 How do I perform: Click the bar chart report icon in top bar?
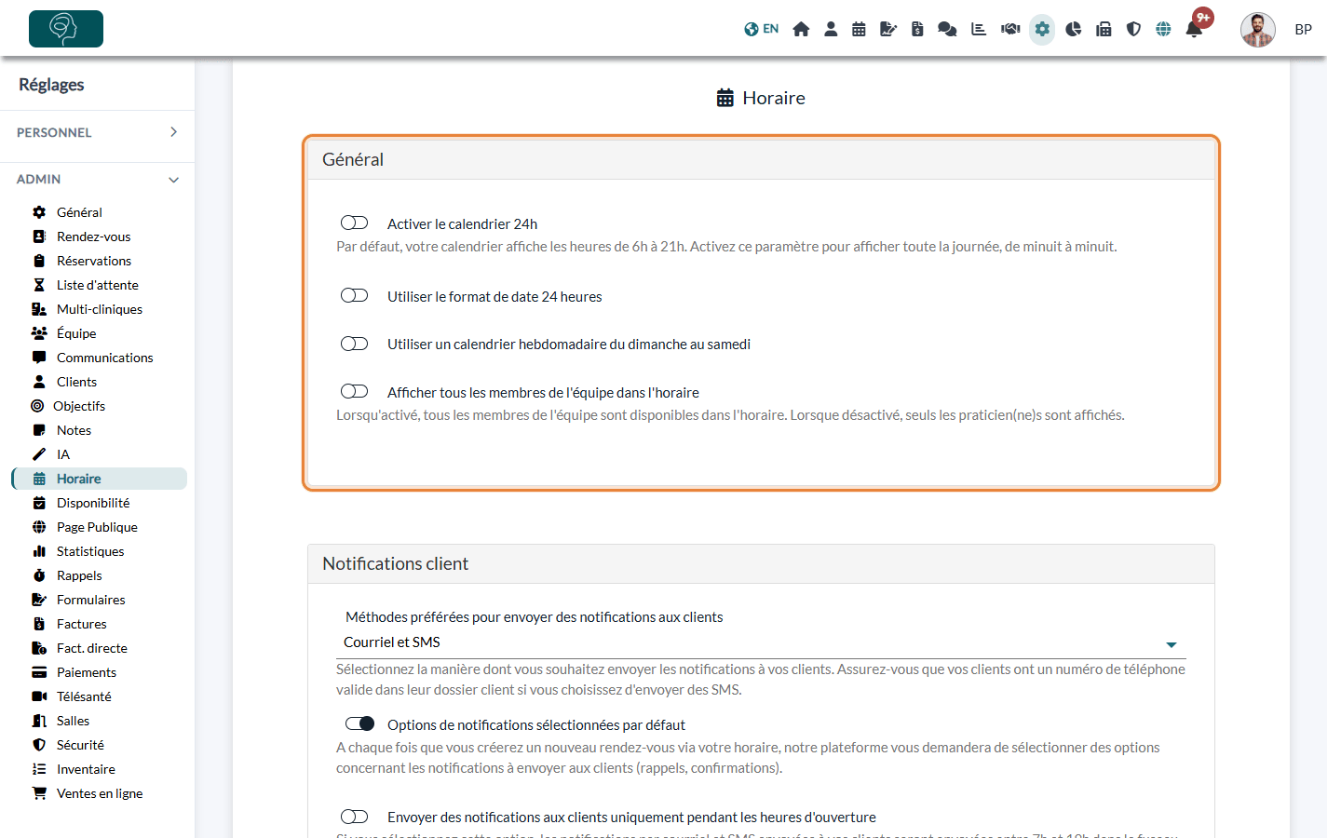pos(979,29)
